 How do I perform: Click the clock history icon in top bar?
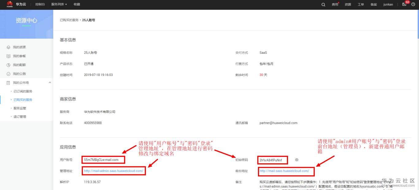click(413, 4)
